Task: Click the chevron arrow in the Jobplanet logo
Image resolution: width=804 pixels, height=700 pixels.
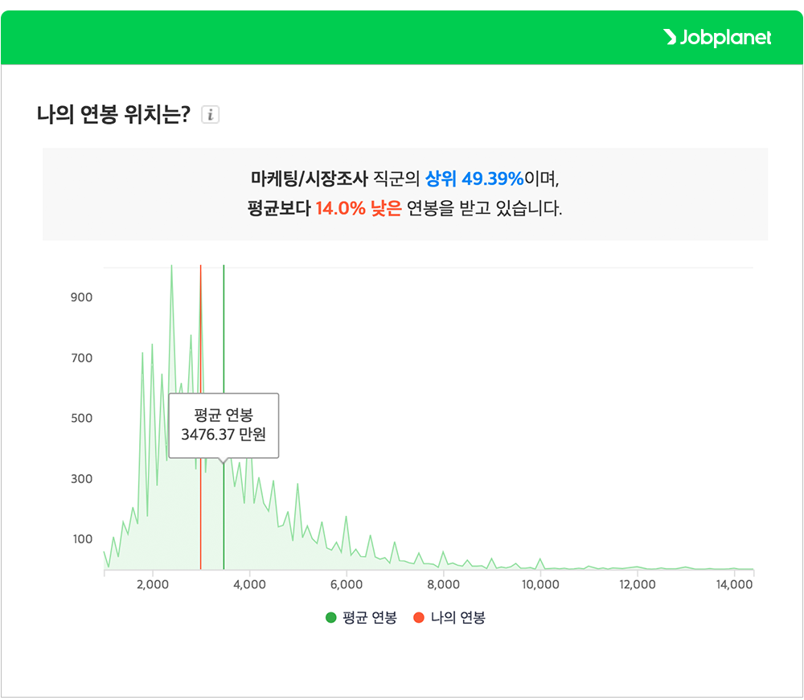Action: (x=671, y=37)
